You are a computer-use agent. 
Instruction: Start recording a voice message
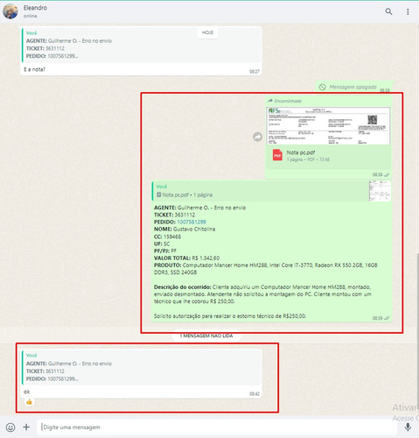click(x=408, y=427)
